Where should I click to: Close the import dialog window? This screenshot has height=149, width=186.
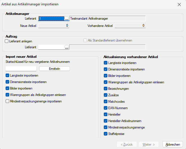[x=179, y=4]
